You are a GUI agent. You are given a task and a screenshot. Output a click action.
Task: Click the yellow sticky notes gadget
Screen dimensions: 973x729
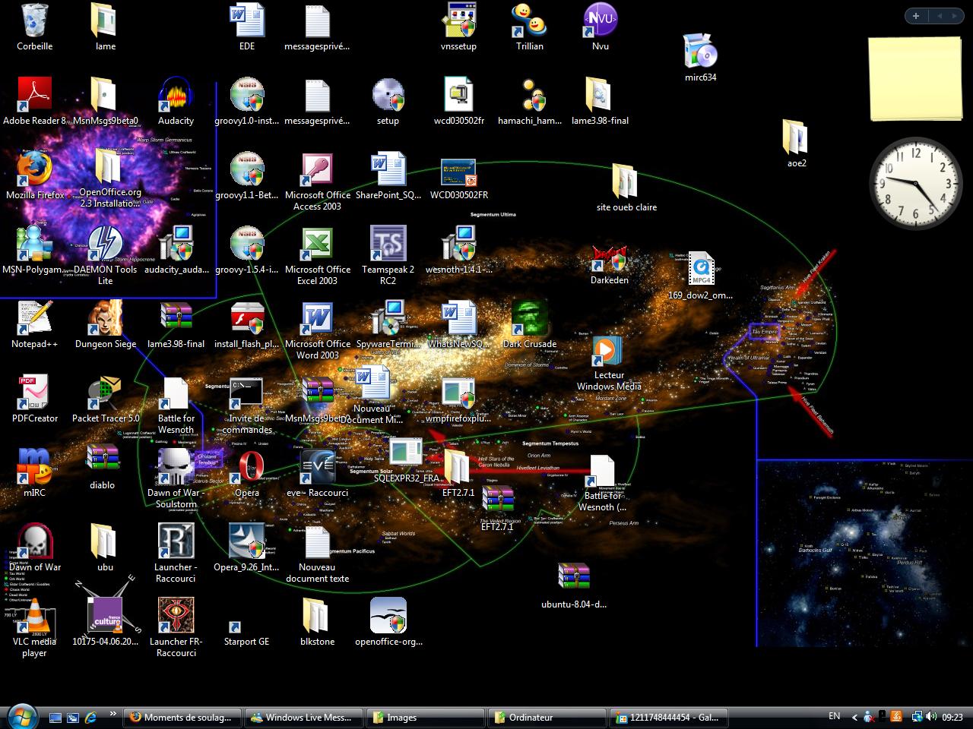916,78
